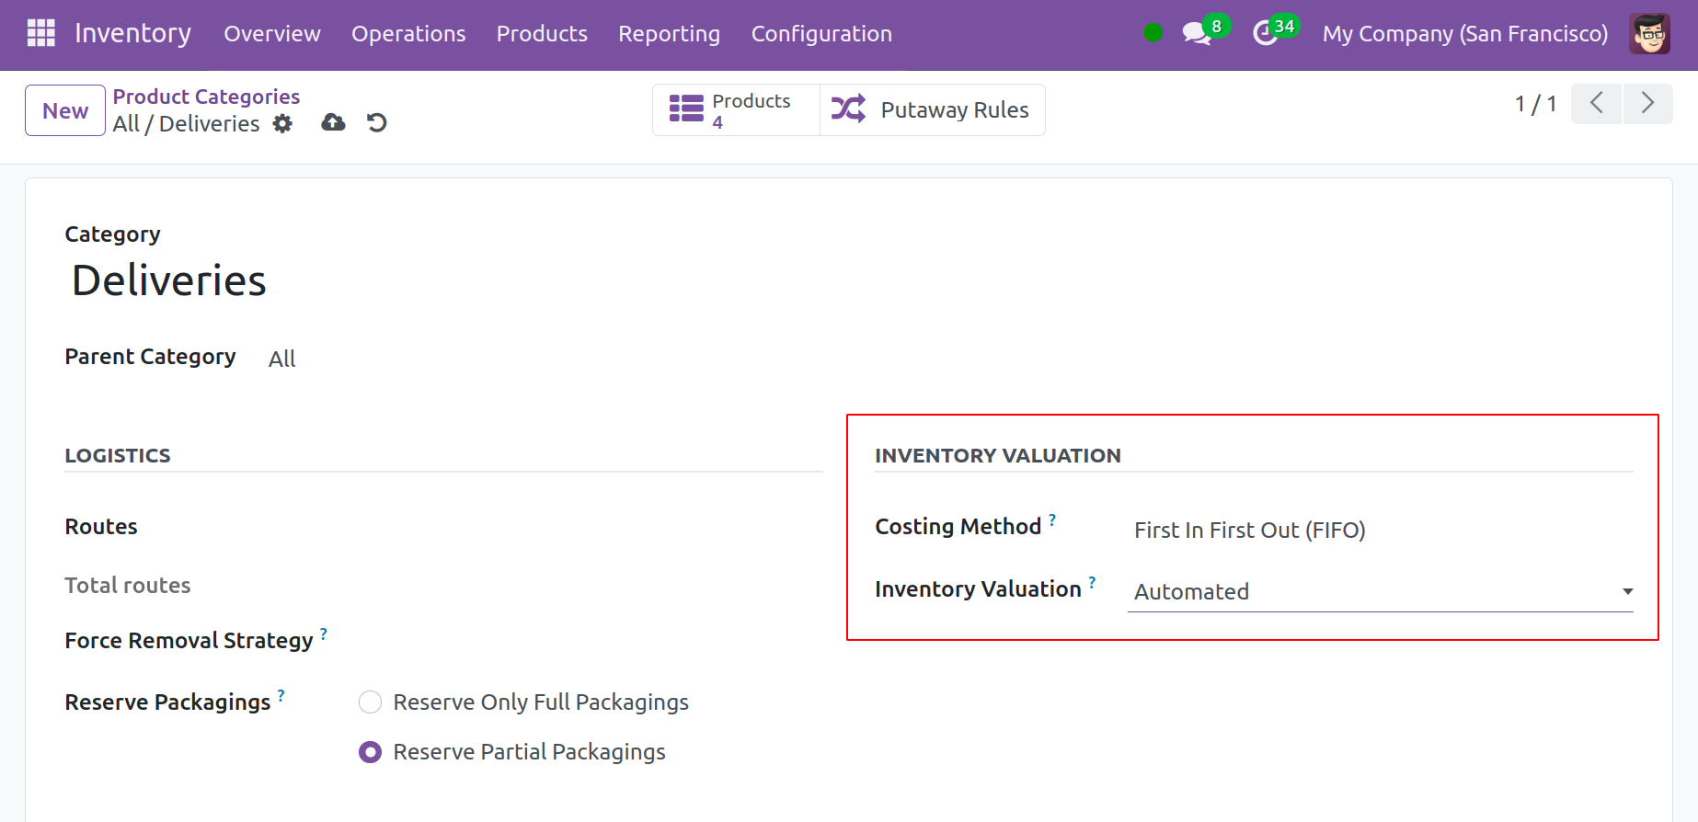This screenshot has width=1698, height=822.
Task: Open the company switcher My Company (San Francisco)
Action: [x=1464, y=34]
